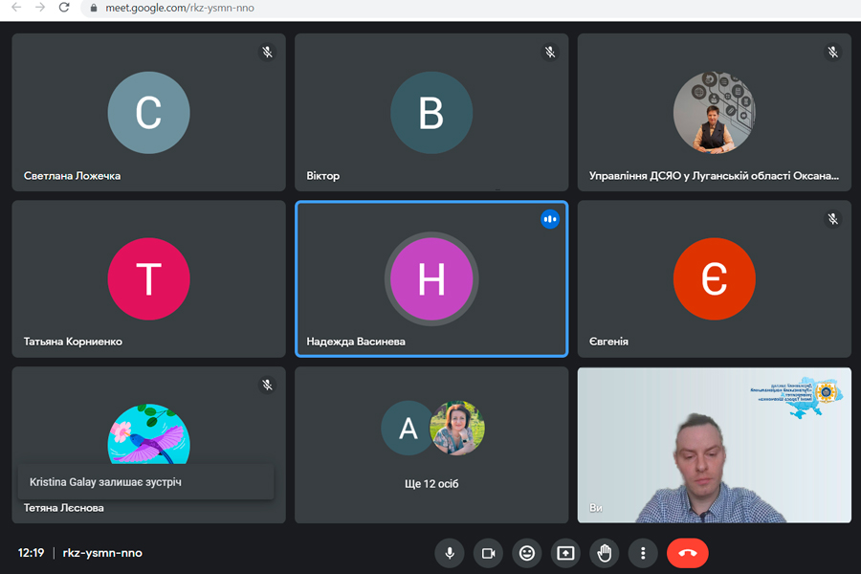Image resolution: width=861 pixels, height=574 pixels.
Task: Click the C avatar of Светлана Ложечка
Action: pos(149,113)
